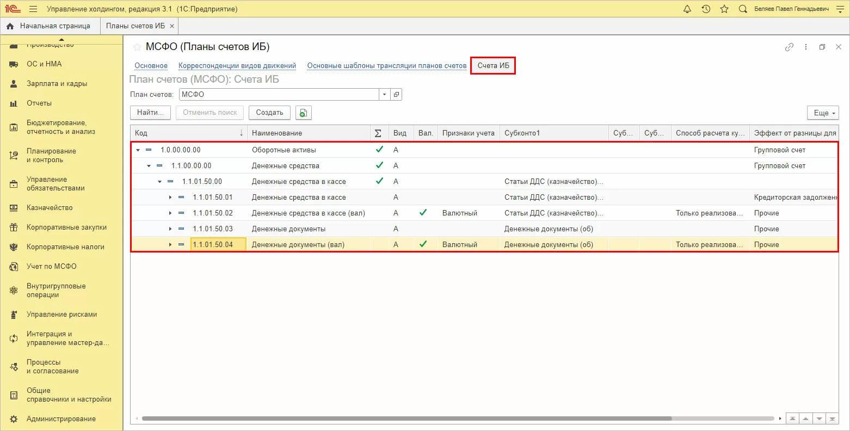Switch to Начальная страница tab
Viewport: 850px width, 431px height.
point(50,26)
